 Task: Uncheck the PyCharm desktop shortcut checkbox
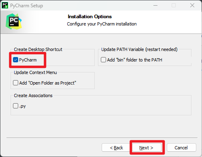[x=15, y=60]
